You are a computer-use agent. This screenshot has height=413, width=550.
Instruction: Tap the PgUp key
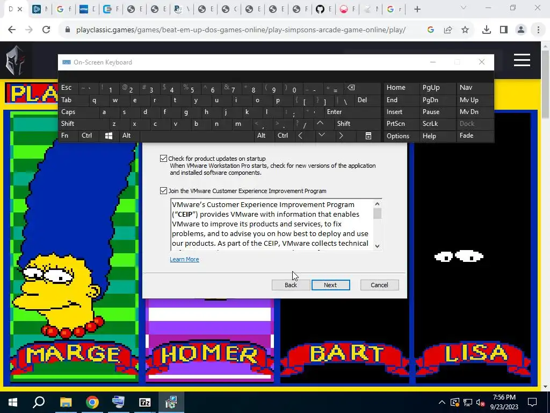click(437, 88)
